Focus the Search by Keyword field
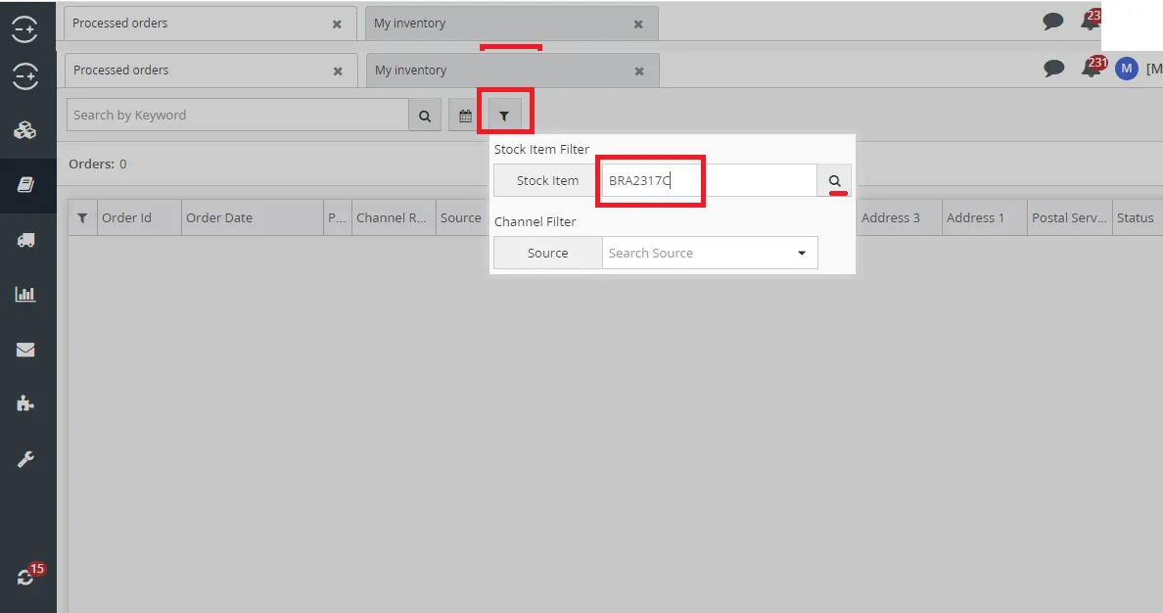 click(237, 115)
